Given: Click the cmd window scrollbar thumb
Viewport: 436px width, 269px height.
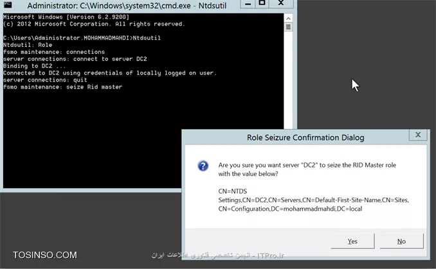Looking at the screenshot, I should (288, 27).
